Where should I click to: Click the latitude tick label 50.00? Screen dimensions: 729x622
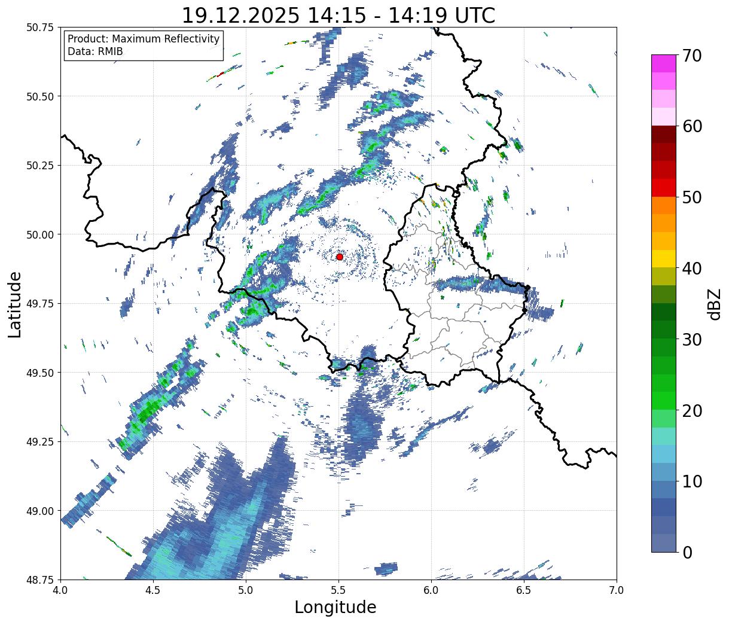(x=40, y=234)
